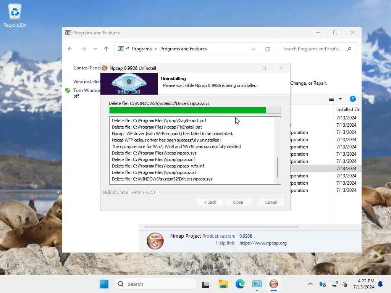
Task: Go back in Programs and Features window
Action: (x=70, y=49)
